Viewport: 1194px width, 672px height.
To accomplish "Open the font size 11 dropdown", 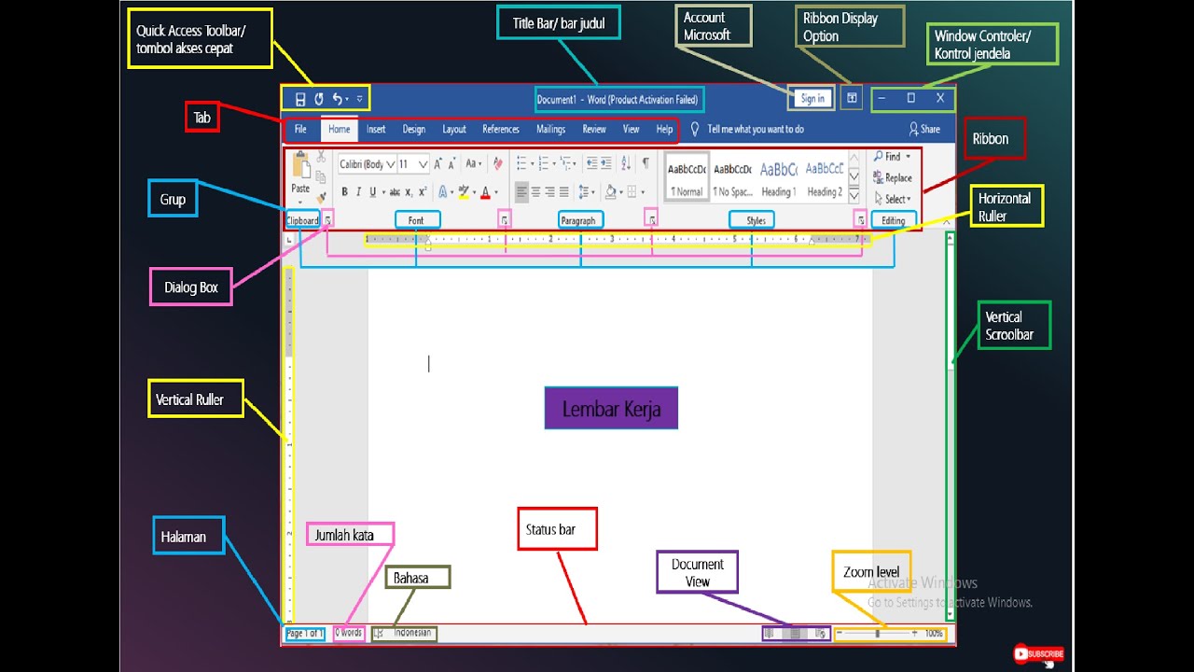I will coord(423,164).
